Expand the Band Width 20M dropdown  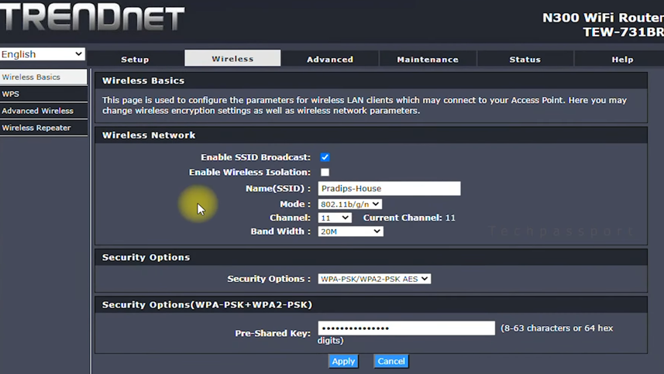pyautogui.click(x=350, y=232)
